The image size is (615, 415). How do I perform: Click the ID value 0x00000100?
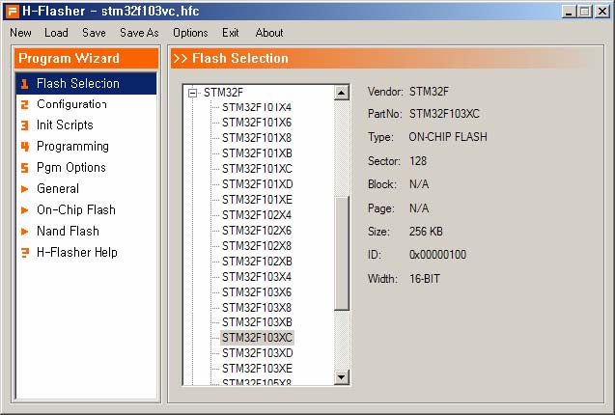click(437, 255)
